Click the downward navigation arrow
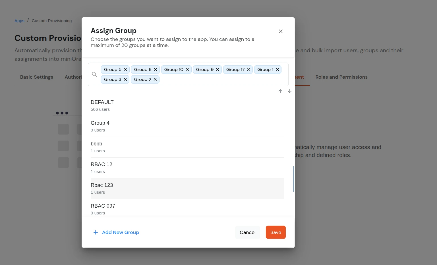This screenshot has height=265, width=437. point(289,91)
